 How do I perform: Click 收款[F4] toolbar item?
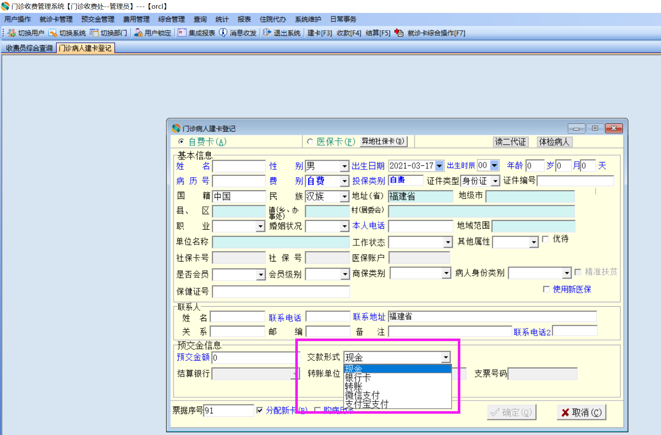coord(349,33)
